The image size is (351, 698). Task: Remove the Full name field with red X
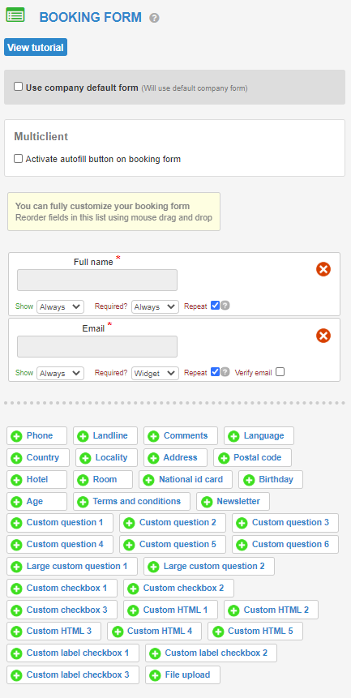[323, 269]
